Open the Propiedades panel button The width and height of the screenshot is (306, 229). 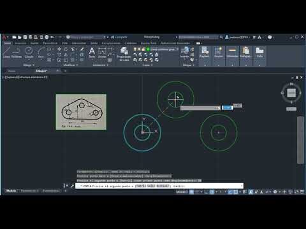pos(205,56)
